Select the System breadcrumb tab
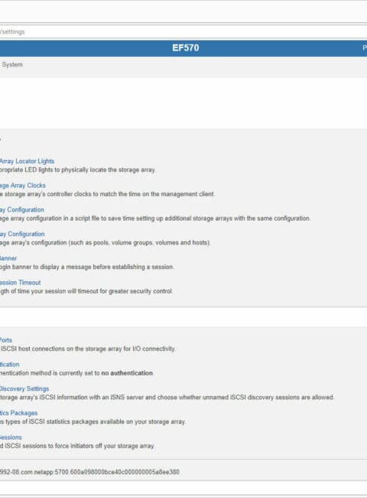The width and height of the screenshot is (367, 498). [12, 64]
